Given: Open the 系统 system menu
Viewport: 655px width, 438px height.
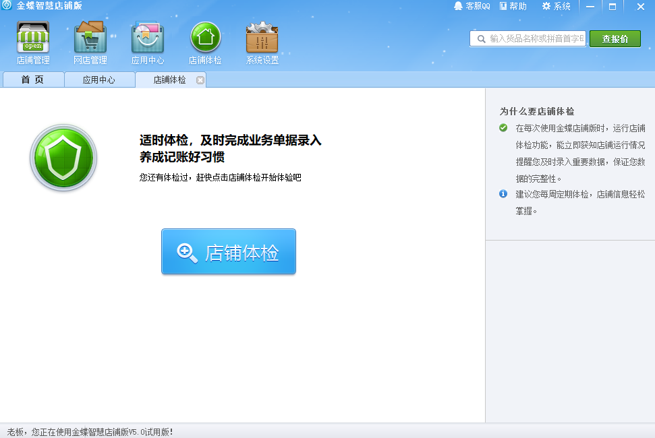Looking at the screenshot, I should point(556,6).
